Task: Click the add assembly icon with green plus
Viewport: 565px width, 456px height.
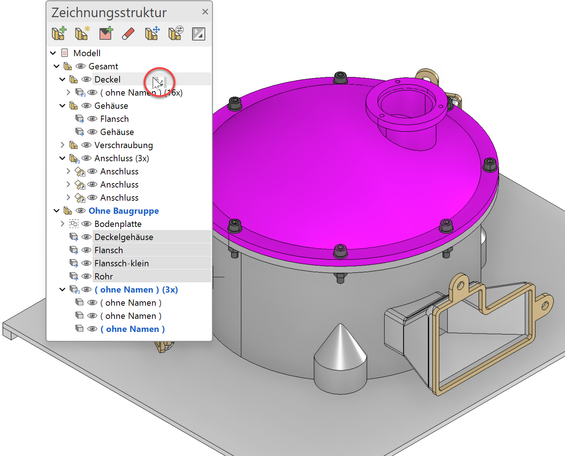Action: (59, 34)
